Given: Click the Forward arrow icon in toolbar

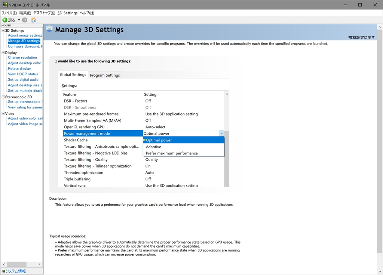Looking at the screenshot, I should [x=25, y=20].
